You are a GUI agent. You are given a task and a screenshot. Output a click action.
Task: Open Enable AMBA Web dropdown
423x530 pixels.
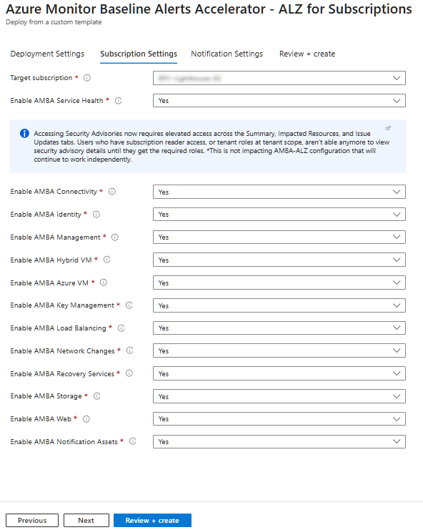pyautogui.click(x=279, y=419)
